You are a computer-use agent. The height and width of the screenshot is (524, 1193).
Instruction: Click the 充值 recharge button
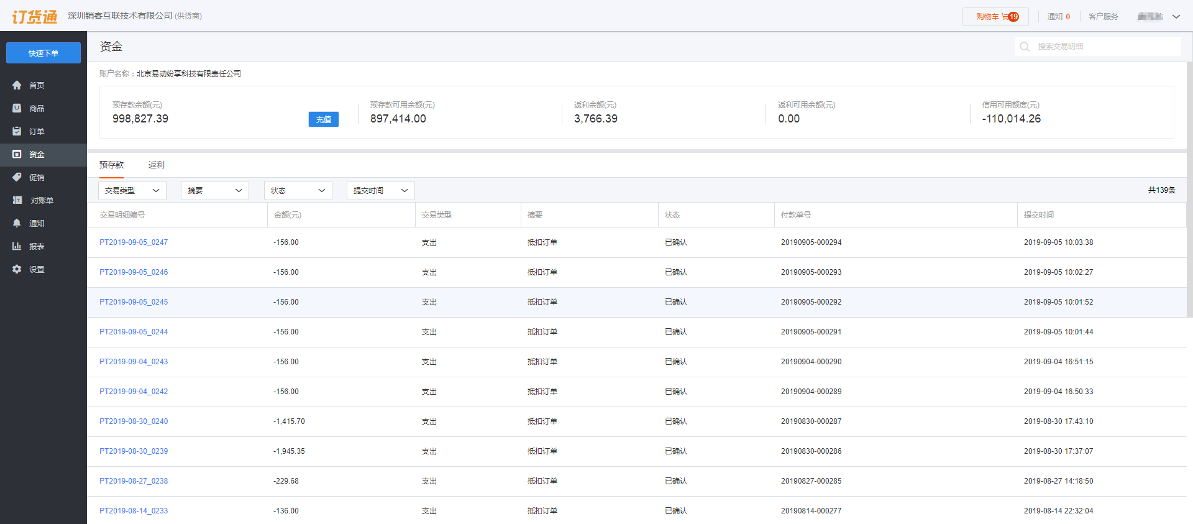point(324,119)
